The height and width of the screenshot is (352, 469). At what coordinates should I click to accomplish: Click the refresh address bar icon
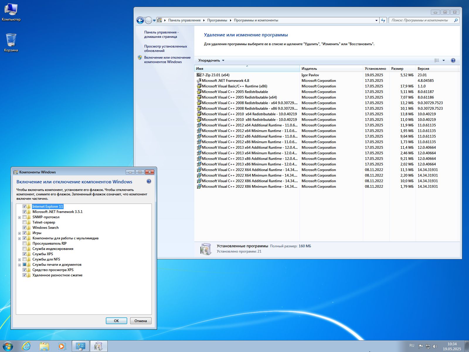[x=383, y=20]
